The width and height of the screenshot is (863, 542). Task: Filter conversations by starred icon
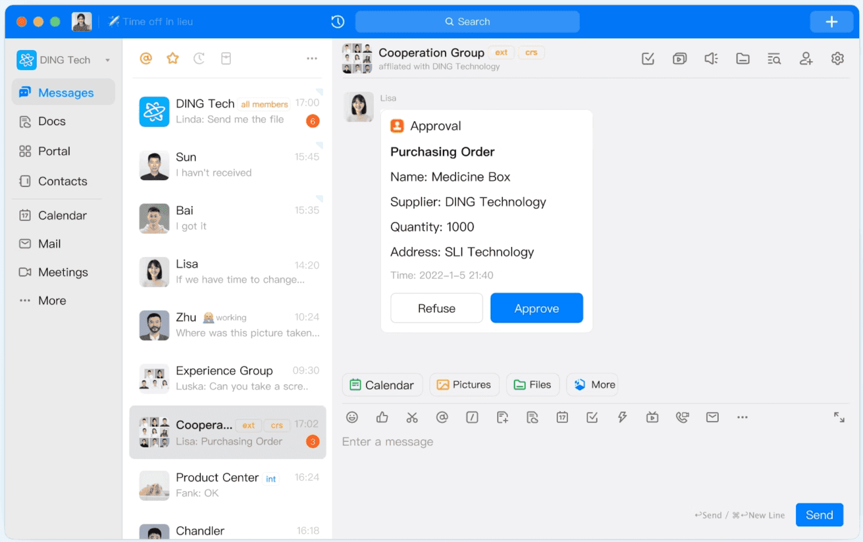[x=173, y=58]
